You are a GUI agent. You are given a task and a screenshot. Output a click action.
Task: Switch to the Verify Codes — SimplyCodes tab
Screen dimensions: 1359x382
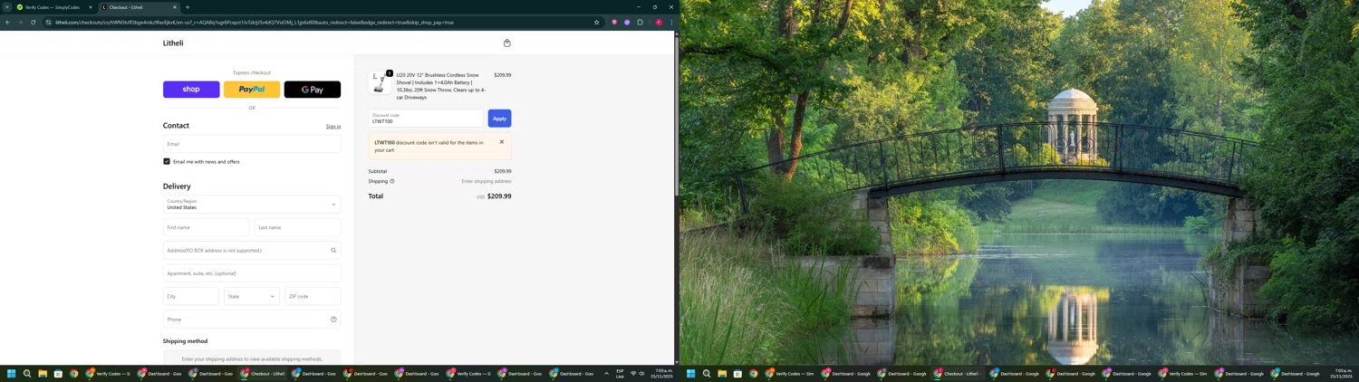point(53,7)
